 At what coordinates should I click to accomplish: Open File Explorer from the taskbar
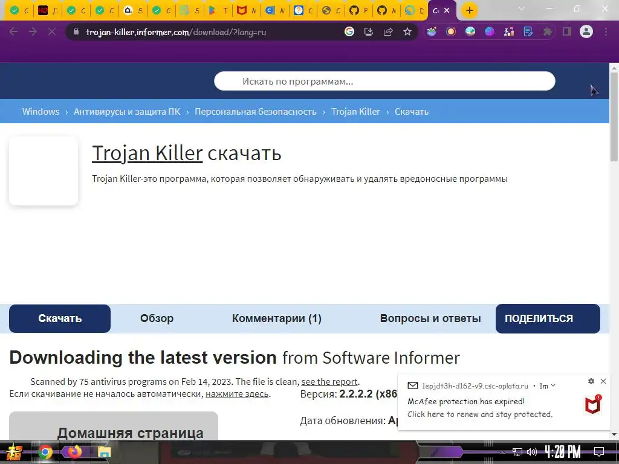coord(104,452)
